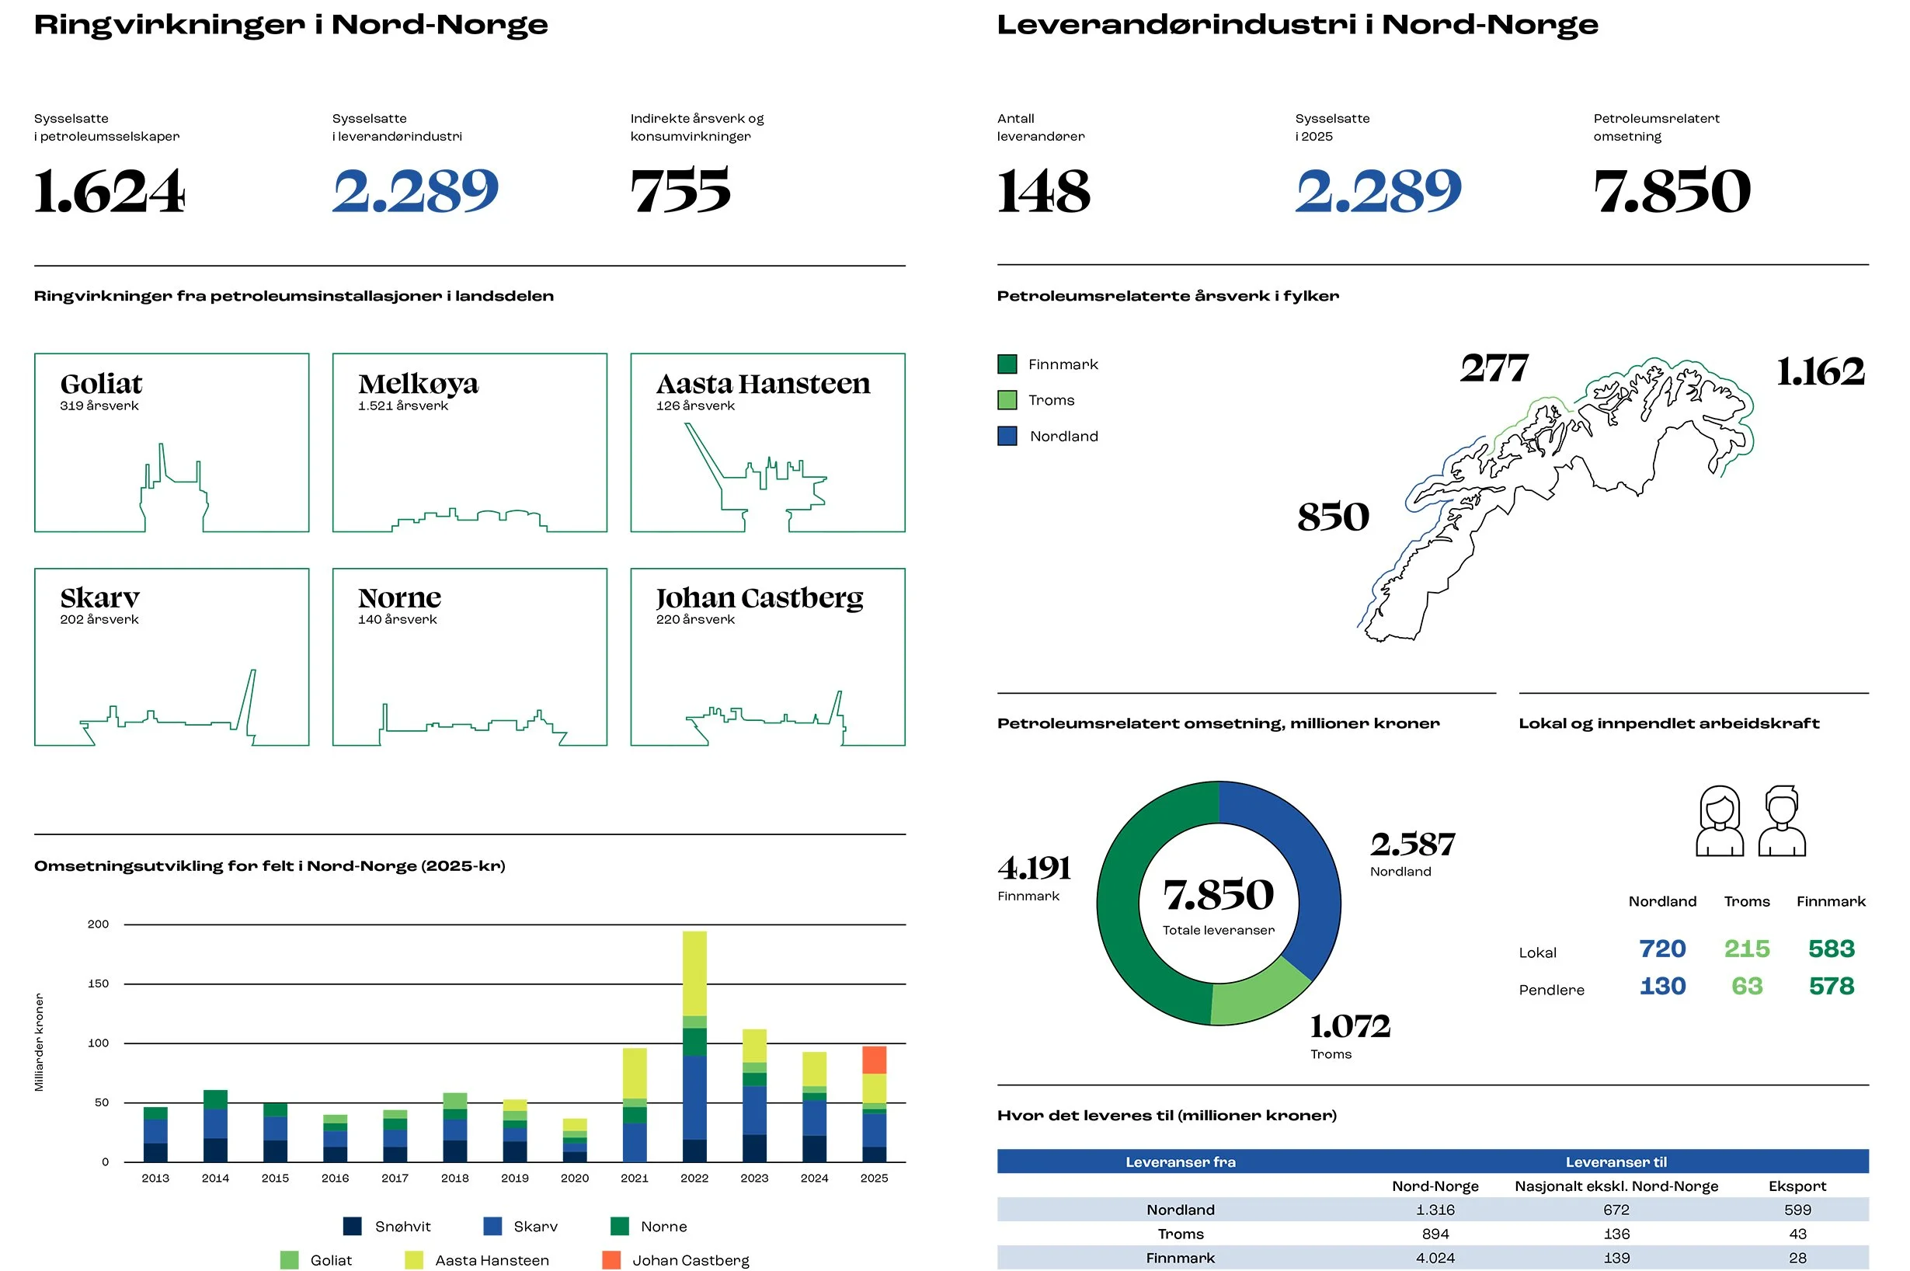Viewport: 1910px width, 1271px height.
Task: Click the "Leveranser til" table header
Action: [1615, 1161]
